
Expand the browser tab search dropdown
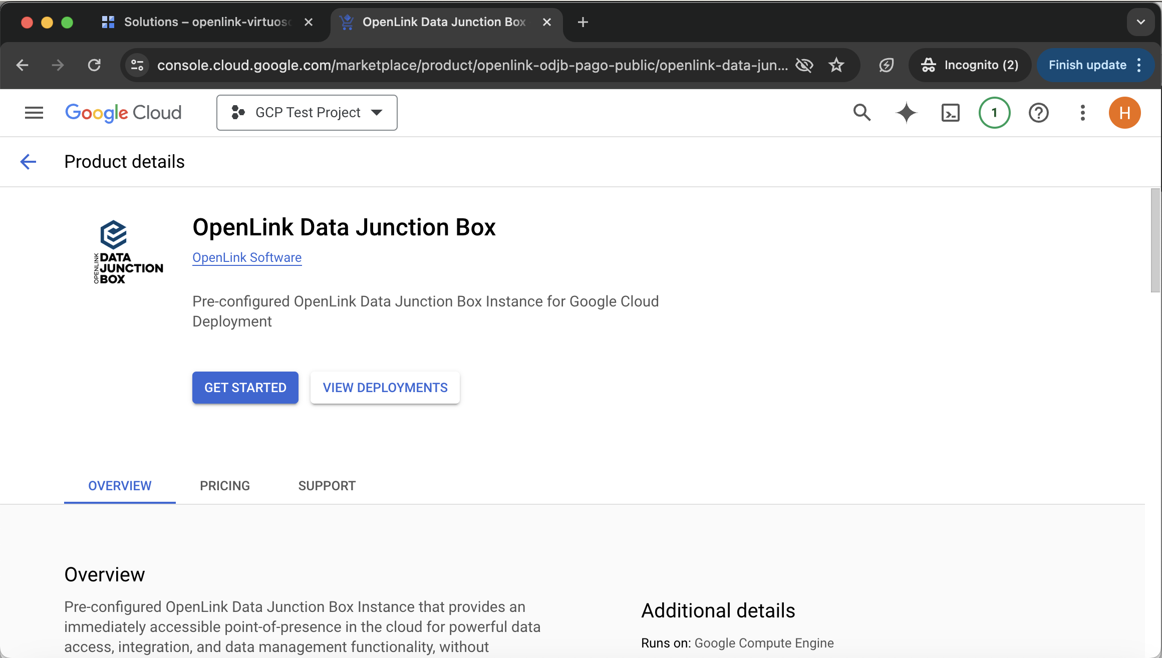(x=1141, y=22)
